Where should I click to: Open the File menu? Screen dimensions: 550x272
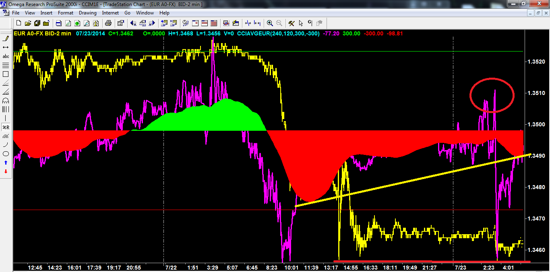tap(16, 13)
